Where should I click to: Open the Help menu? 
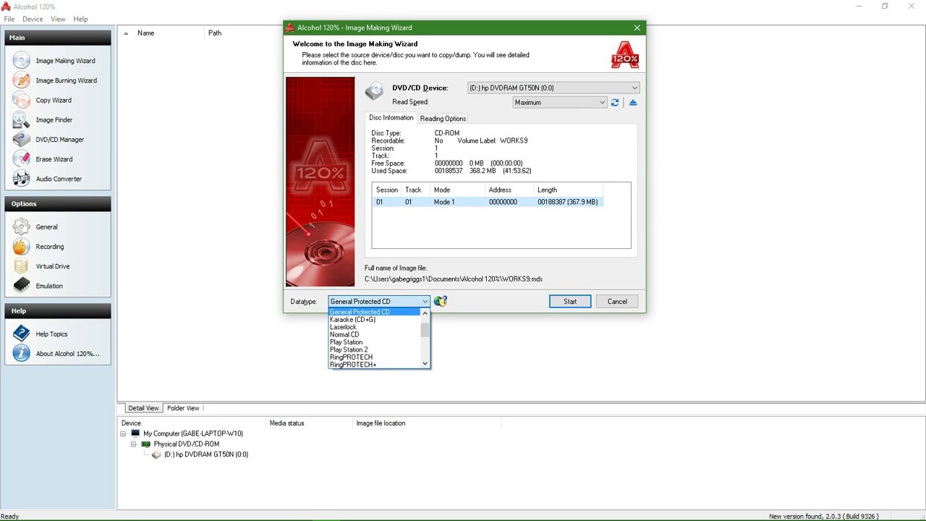click(x=80, y=19)
